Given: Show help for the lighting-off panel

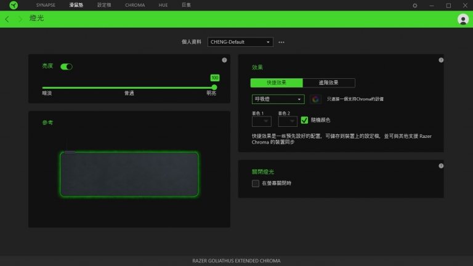Looking at the screenshot, I should click(441, 166).
